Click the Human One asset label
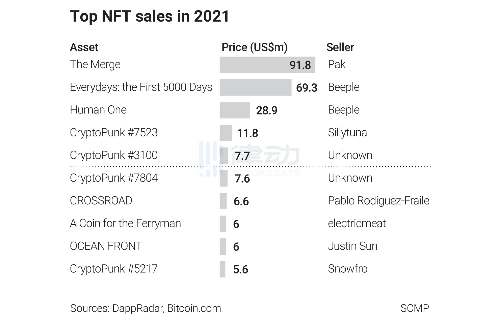Image resolution: width=499 pixels, height=318 pixels. (x=98, y=110)
